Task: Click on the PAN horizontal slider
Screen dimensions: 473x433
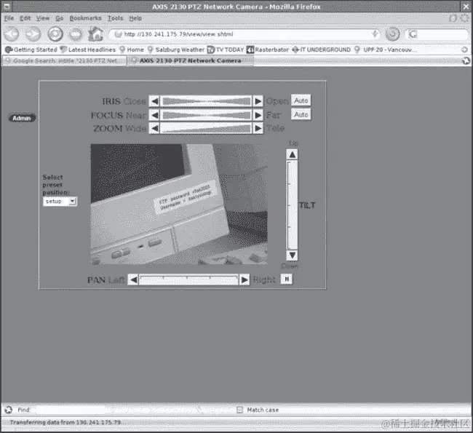Action: click(189, 279)
